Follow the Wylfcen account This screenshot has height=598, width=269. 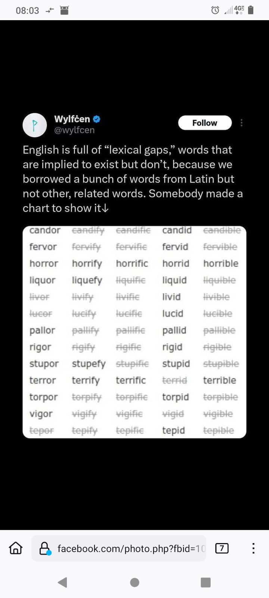205,123
